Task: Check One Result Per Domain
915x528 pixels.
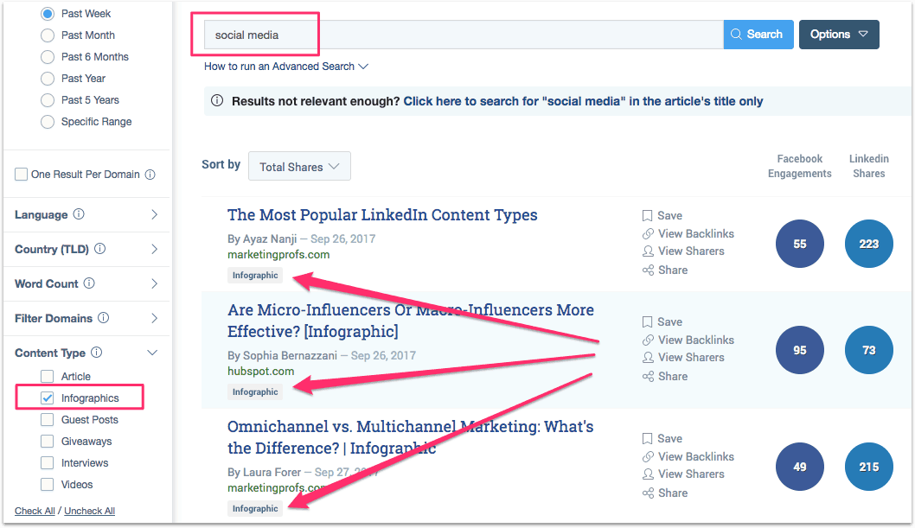Action: [x=21, y=174]
